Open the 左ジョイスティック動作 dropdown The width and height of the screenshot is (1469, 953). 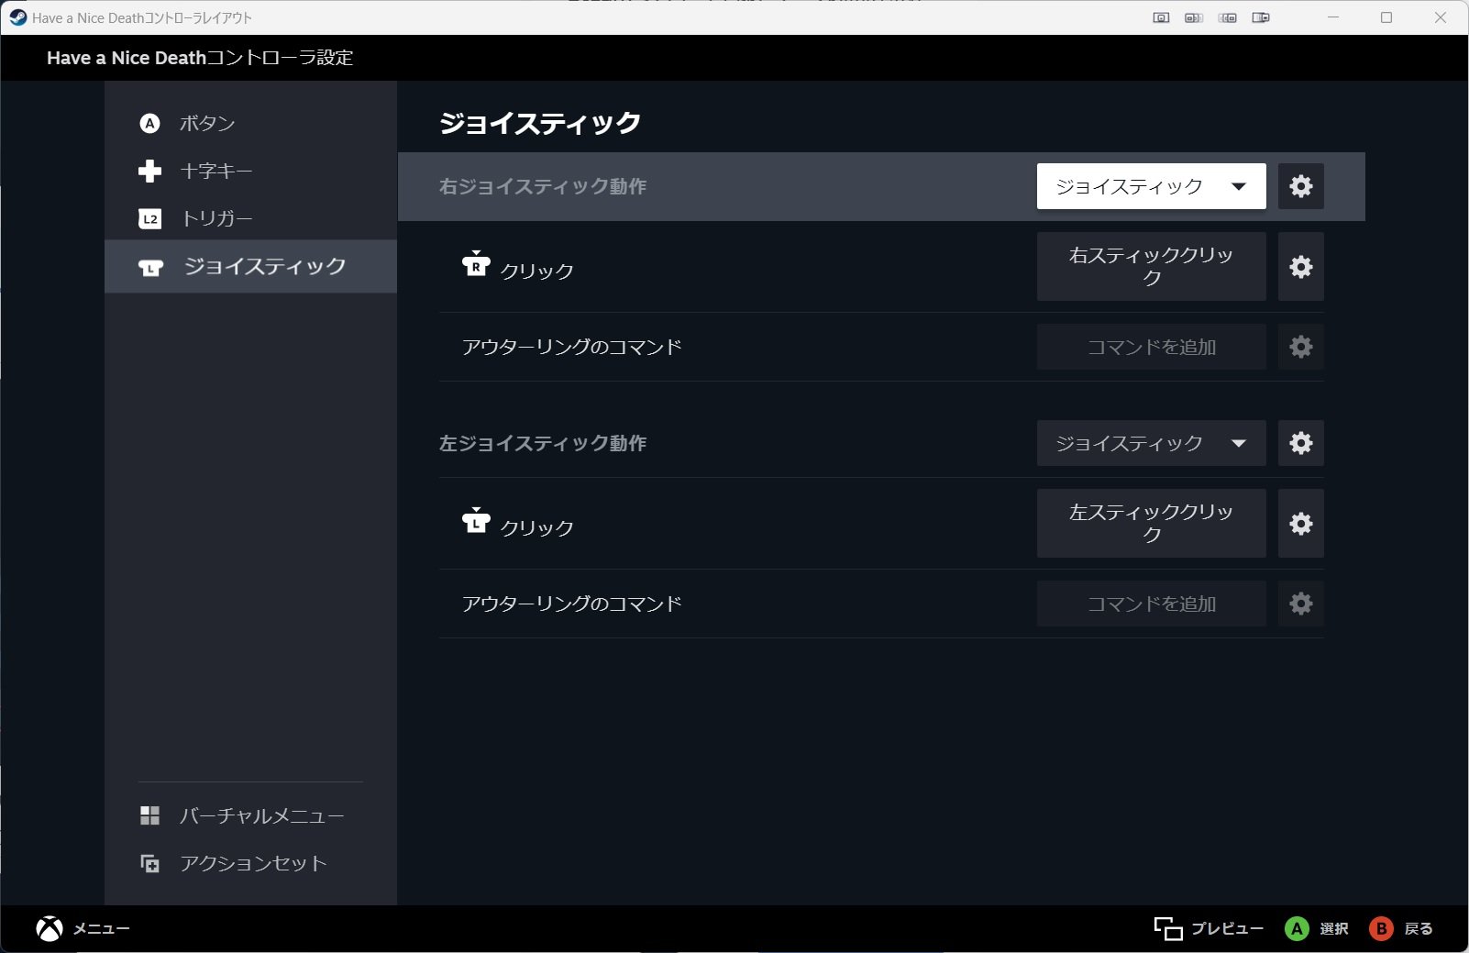[x=1151, y=443]
